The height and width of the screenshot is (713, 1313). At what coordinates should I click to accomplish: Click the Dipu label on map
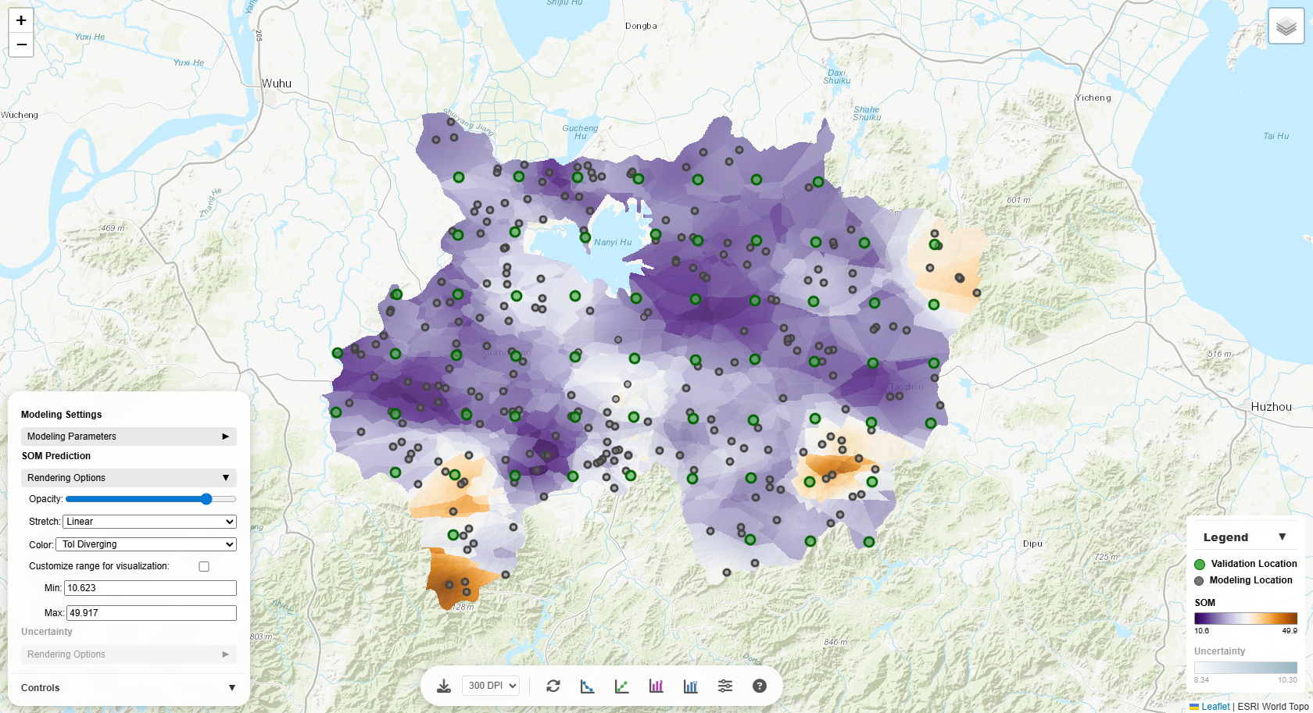click(1032, 544)
